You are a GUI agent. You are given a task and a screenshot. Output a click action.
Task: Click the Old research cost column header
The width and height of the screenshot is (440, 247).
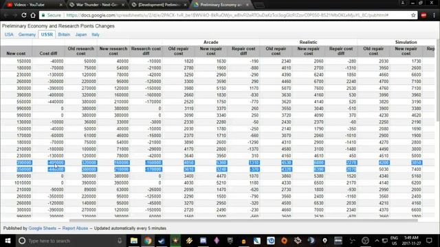(81, 51)
